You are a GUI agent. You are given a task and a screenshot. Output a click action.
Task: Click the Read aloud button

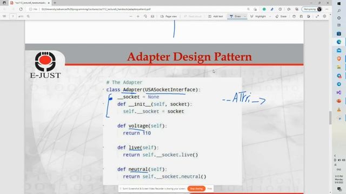(192, 16)
